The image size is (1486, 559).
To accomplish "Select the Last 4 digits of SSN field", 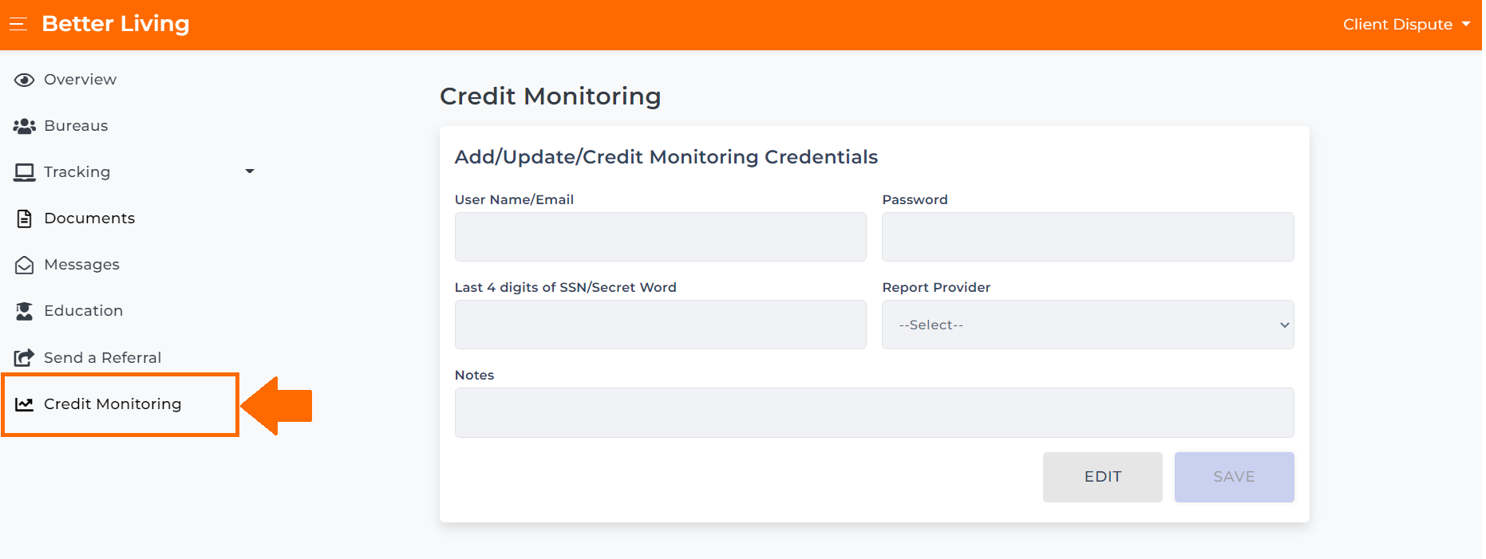I will coord(661,325).
